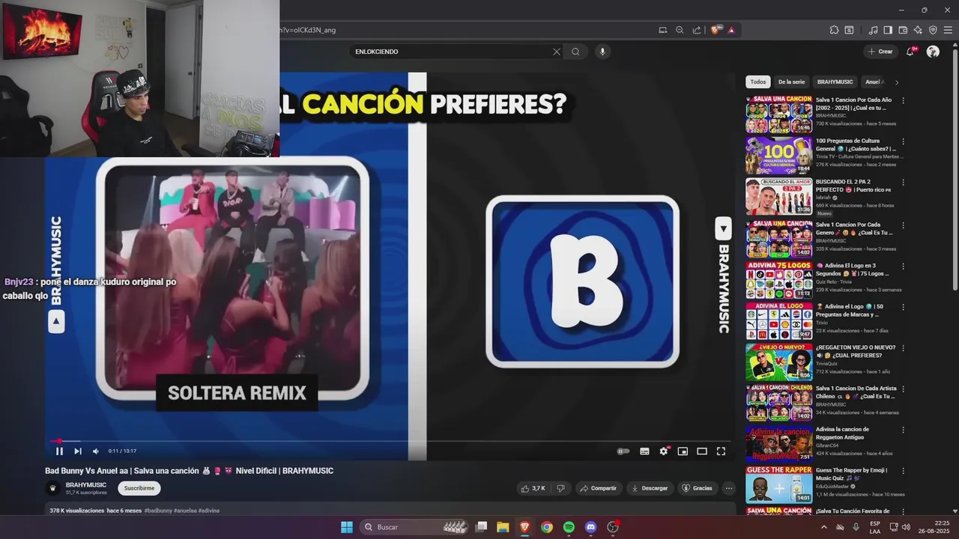
Task: Start voice search with microphone
Action: pos(602,52)
